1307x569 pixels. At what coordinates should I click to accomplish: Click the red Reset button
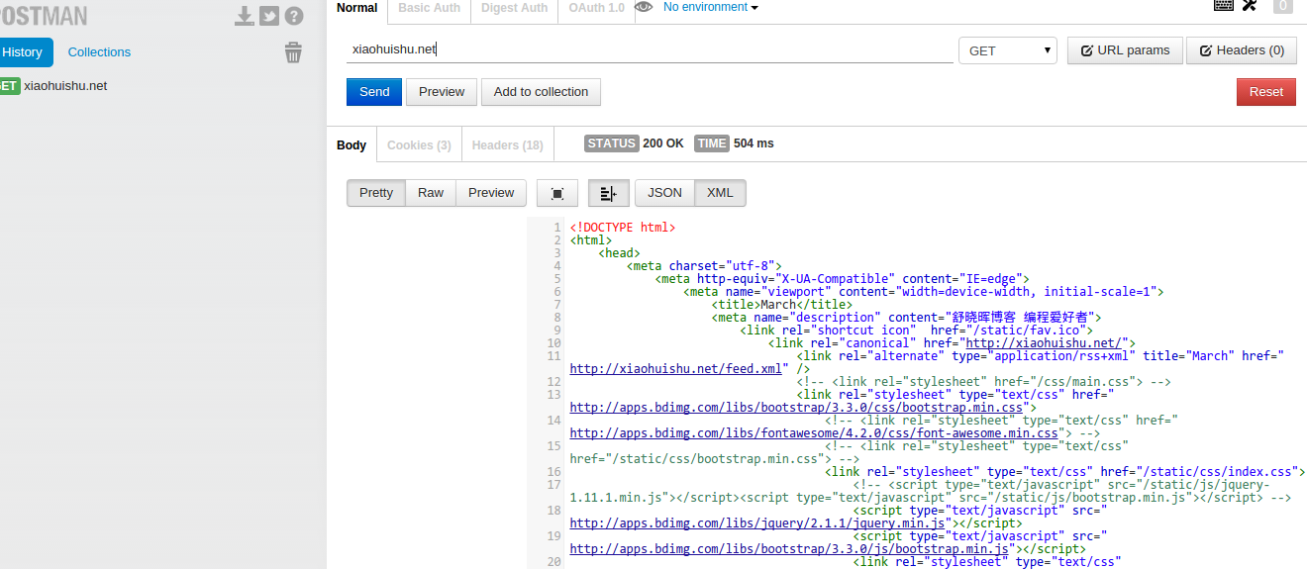[x=1266, y=92]
